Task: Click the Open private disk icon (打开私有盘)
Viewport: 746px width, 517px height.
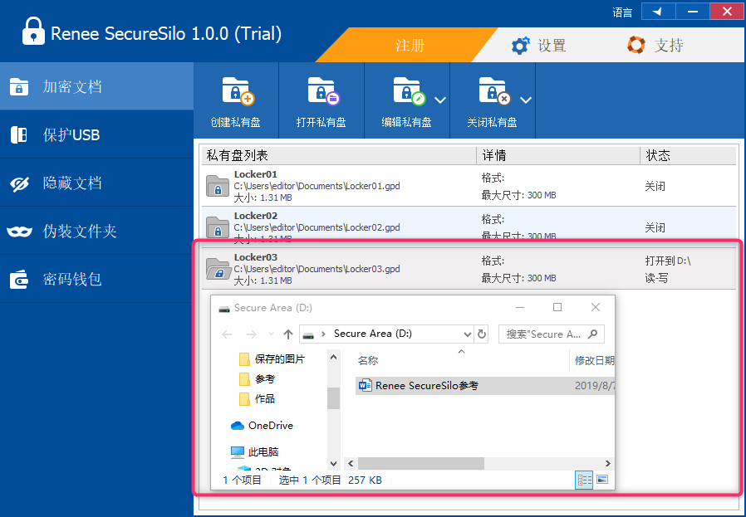Action: 324,91
